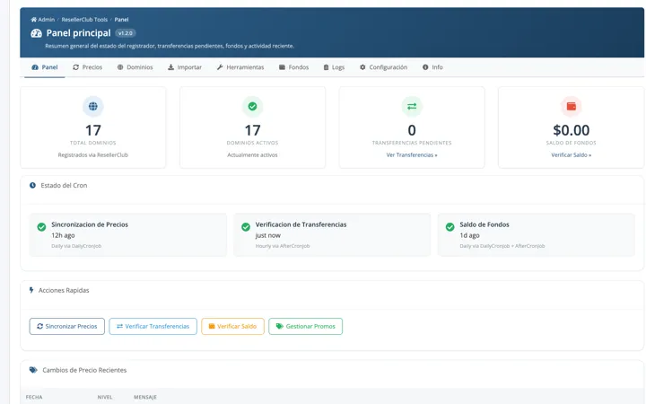Click 'Actualmente activos' text
The image size is (646, 404).
pos(252,155)
